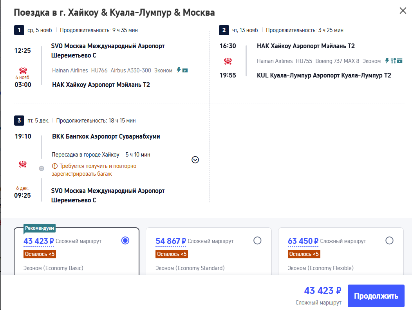Click SVO Москва arrival airport on segment 3
The height and width of the screenshot is (310, 412).
[108, 195]
